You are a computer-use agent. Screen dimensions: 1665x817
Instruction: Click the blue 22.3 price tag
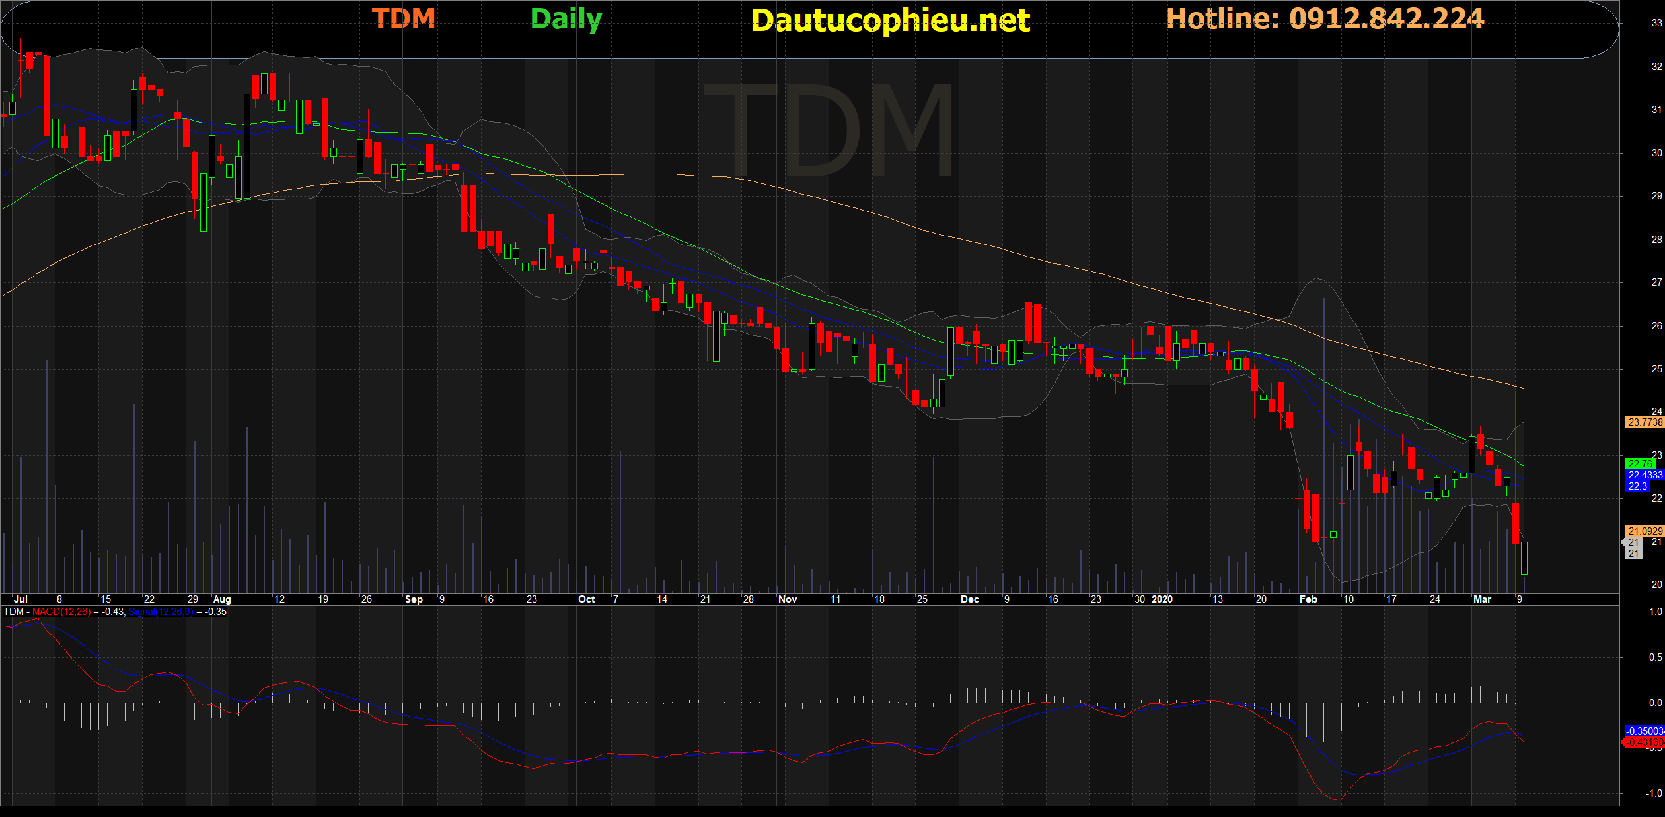(x=1637, y=486)
